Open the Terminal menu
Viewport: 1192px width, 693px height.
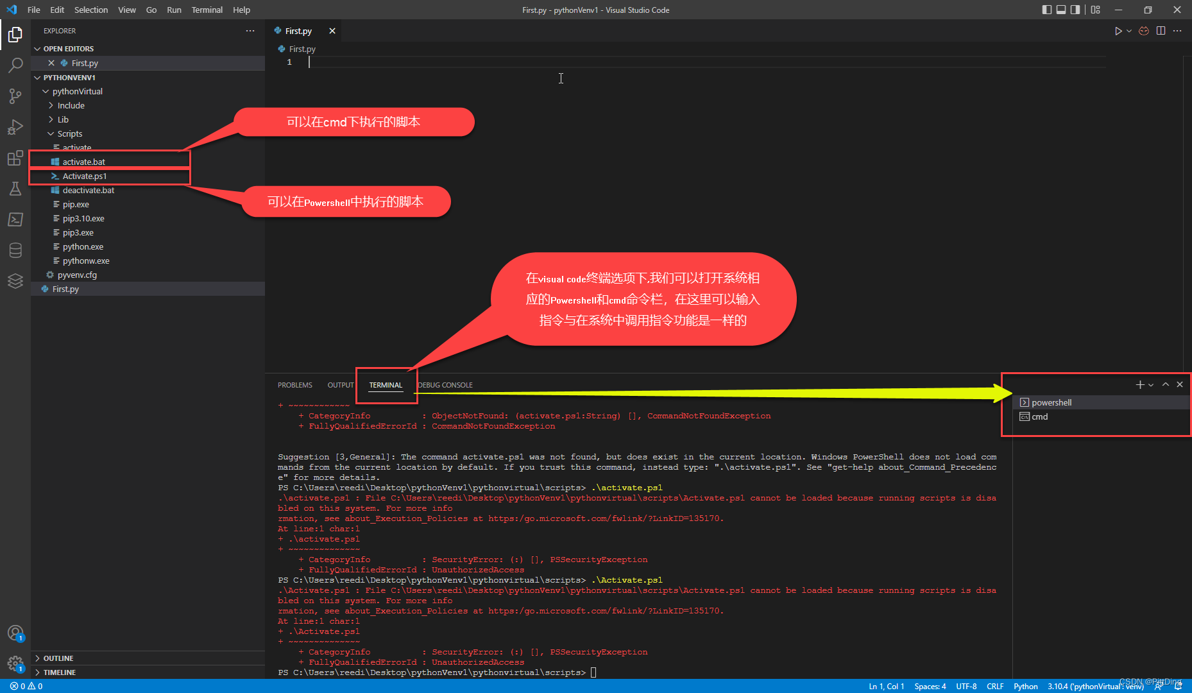coord(207,10)
